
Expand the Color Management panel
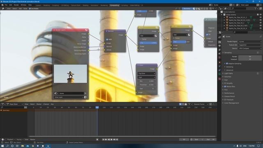(231, 103)
